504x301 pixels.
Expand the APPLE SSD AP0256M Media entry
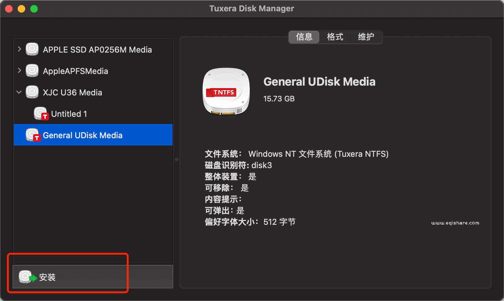[19, 49]
